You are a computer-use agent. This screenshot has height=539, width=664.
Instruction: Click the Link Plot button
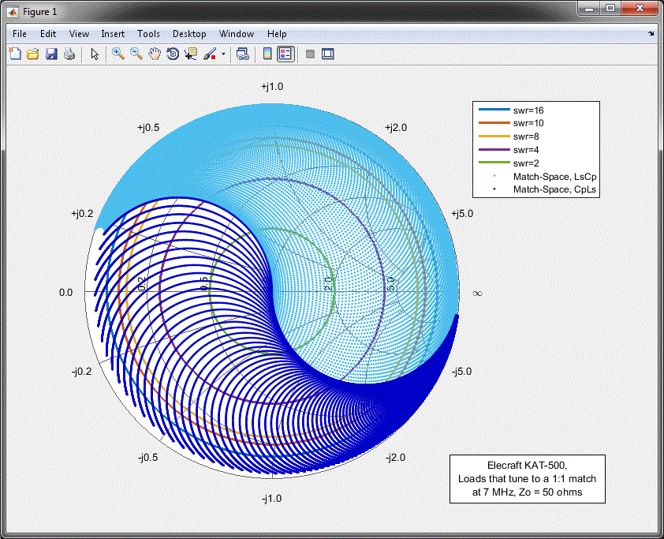242,54
